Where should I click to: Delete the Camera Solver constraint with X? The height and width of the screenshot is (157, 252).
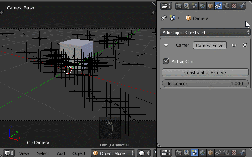coord(245,45)
